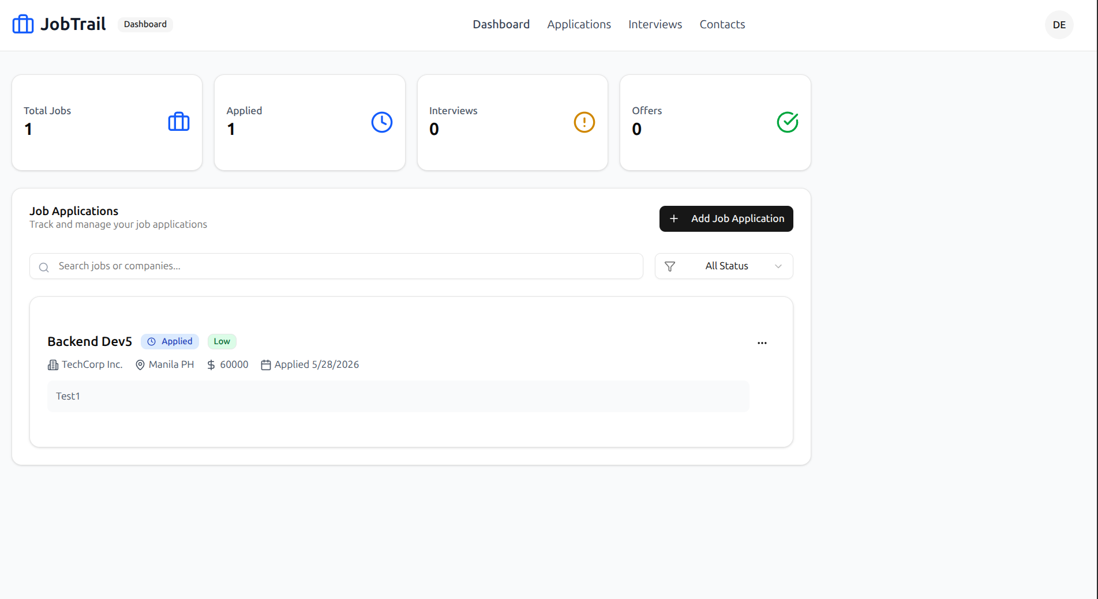The height and width of the screenshot is (599, 1098).
Task: Click the Job Applications heading
Action: 74,211
